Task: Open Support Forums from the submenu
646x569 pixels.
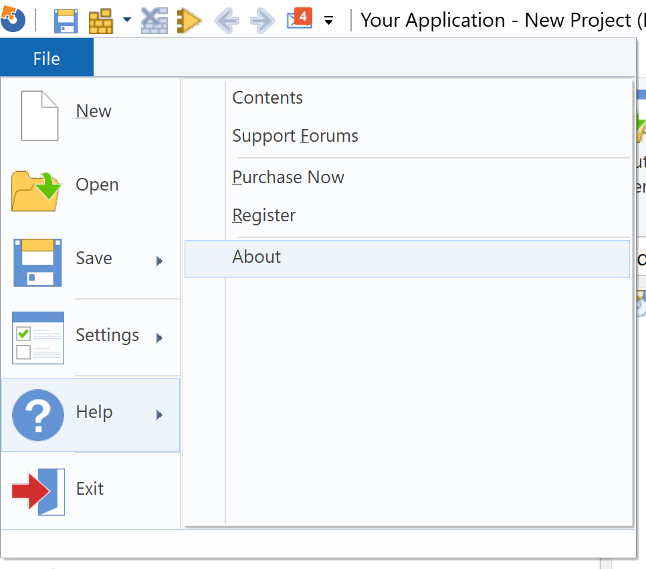Action: click(x=295, y=136)
